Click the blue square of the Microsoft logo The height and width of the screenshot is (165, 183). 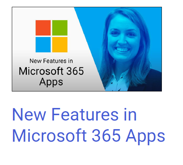(43, 44)
